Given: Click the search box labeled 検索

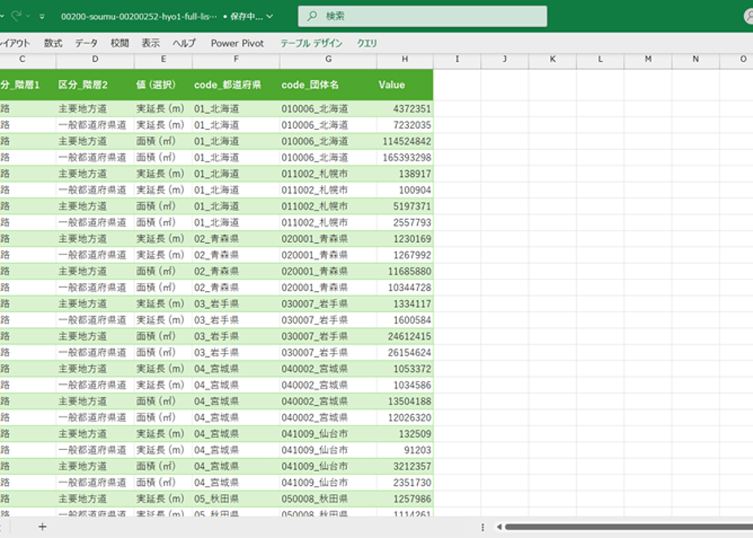Looking at the screenshot, I should tap(422, 15).
